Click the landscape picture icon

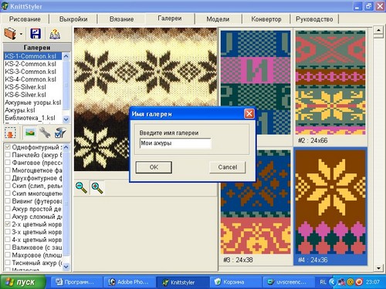[30, 133]
